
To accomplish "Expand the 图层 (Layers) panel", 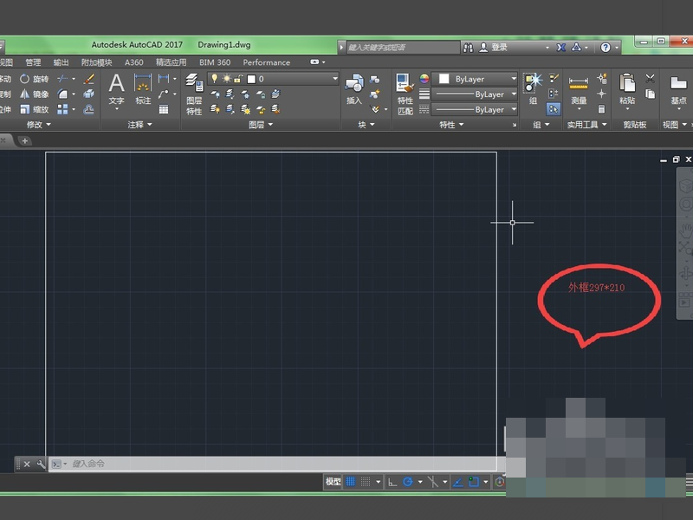I will pos(261,125).
